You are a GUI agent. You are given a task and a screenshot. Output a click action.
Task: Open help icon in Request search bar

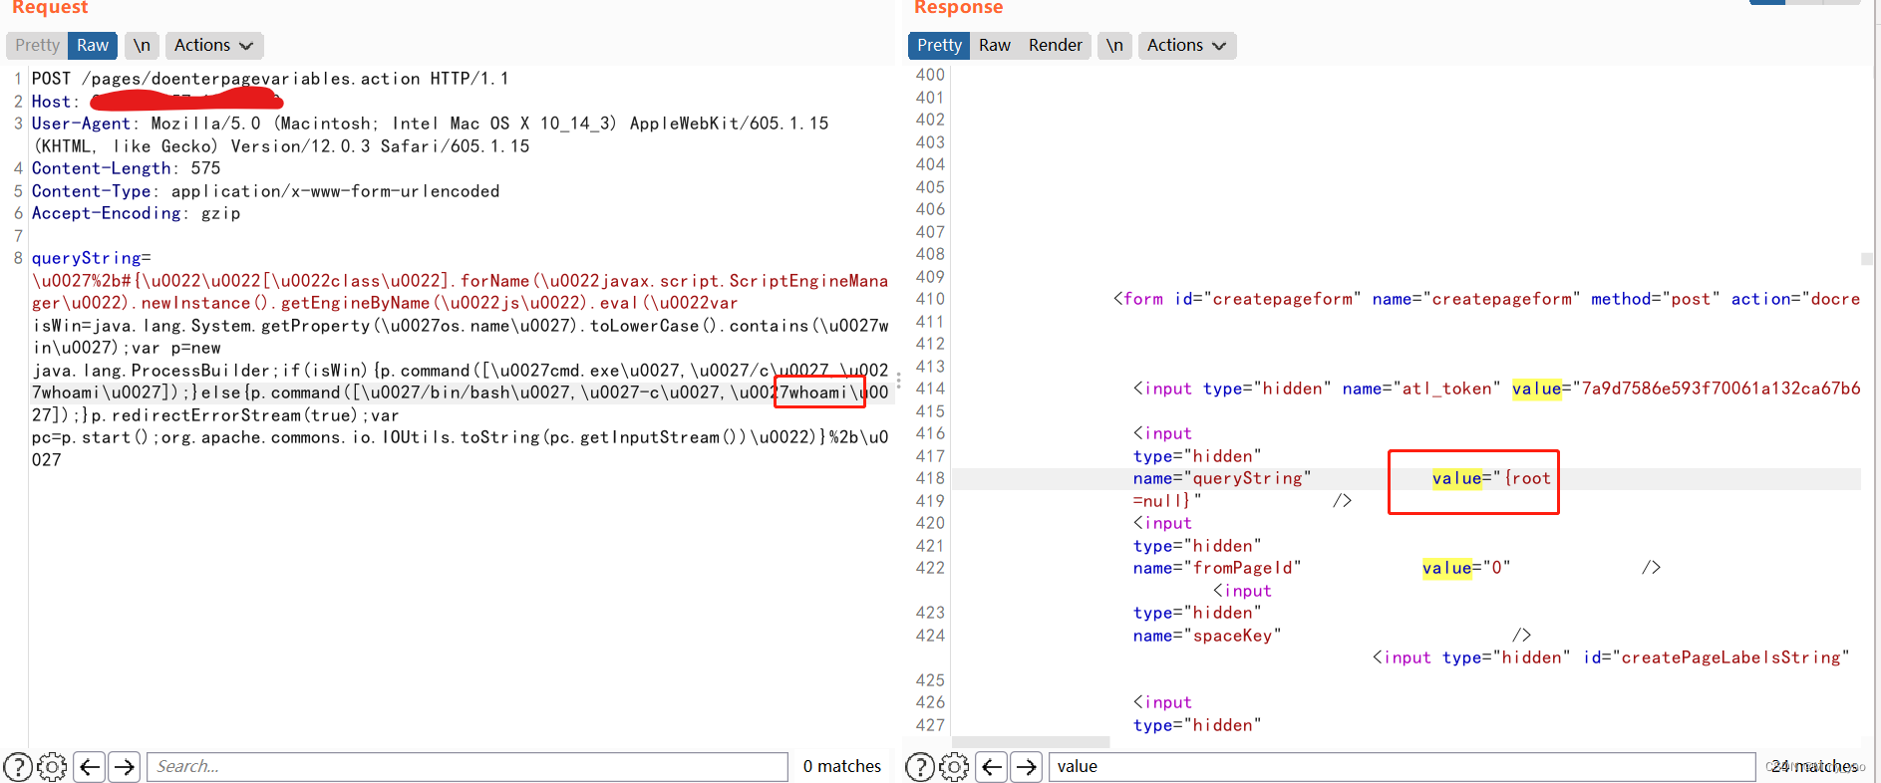(x=18, y=767)
